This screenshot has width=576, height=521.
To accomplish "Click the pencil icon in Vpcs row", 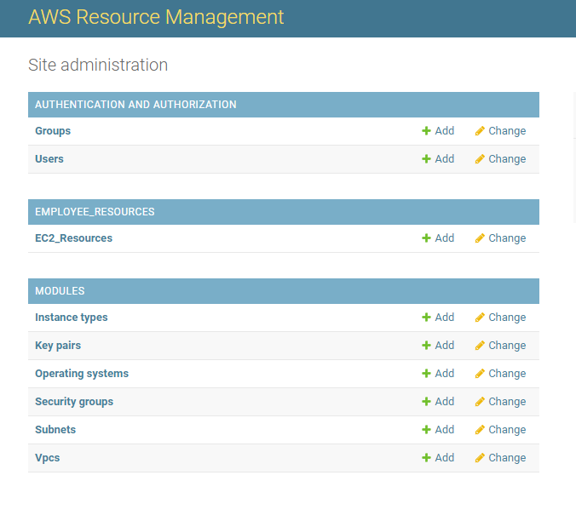I will [x=480, y=457].
